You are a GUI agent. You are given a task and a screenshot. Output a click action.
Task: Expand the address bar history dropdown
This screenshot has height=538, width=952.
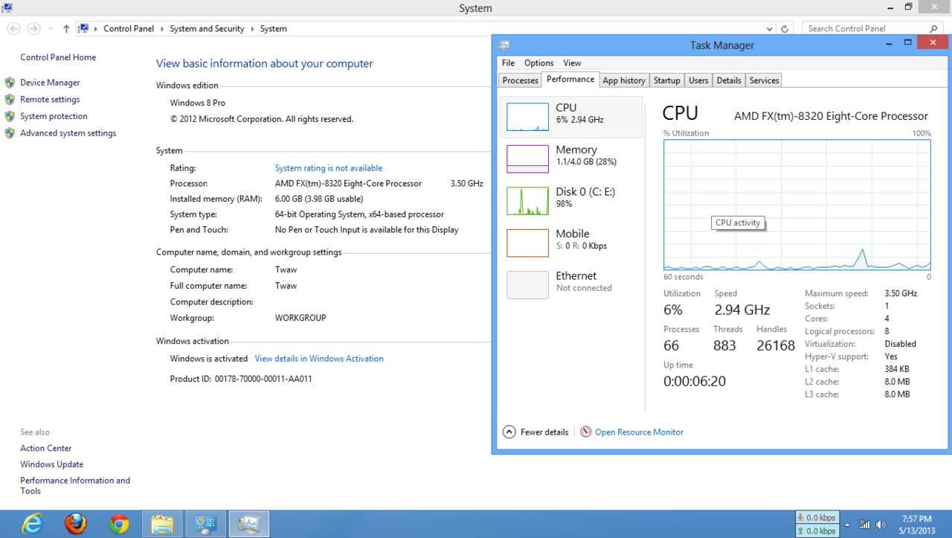point(770,29)
